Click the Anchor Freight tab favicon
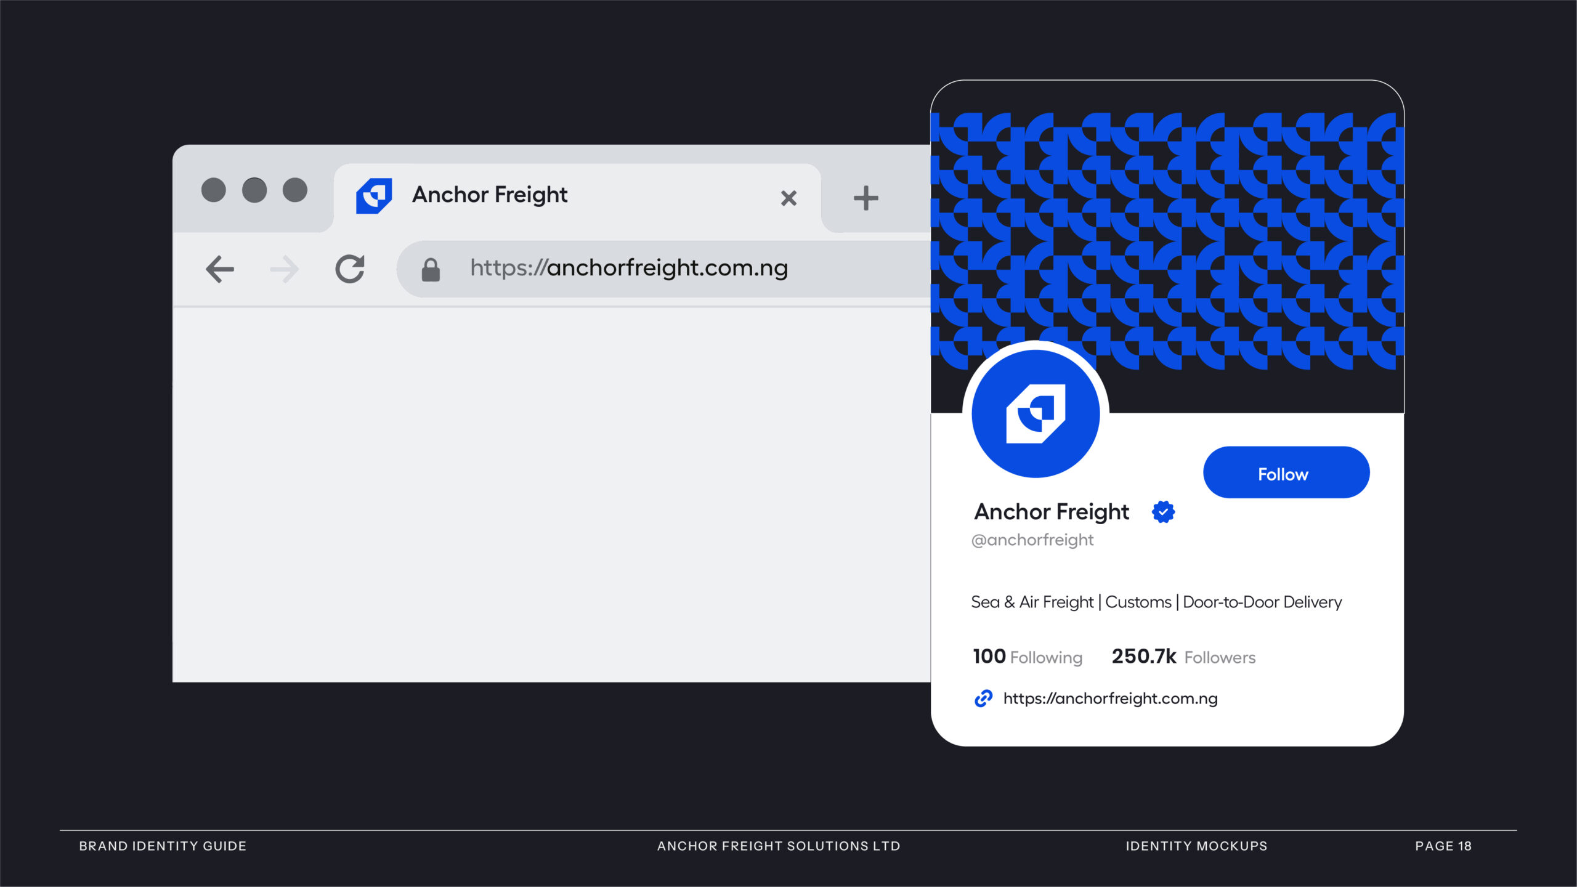Viewport: 1577px width, 887px height. click(374, 196)
